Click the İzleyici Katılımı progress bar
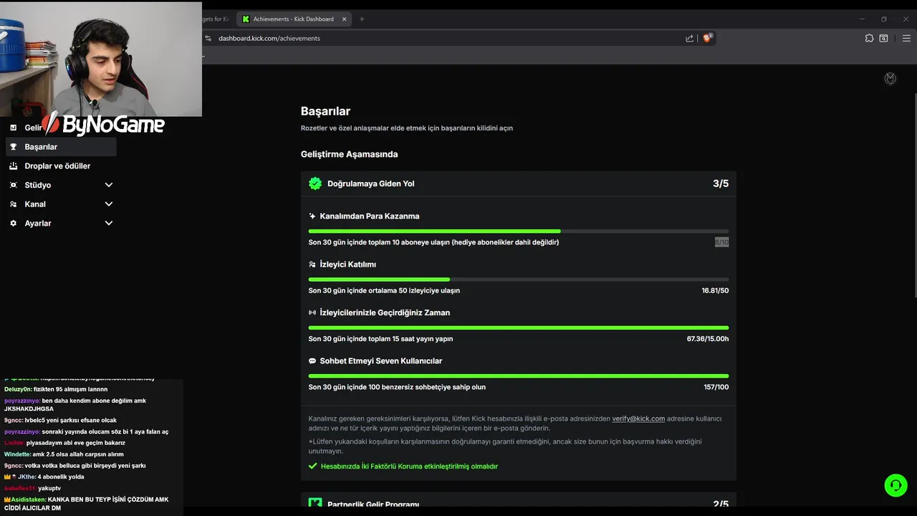The height and width of the screenshot is (516, 917). (x=518, y=279)
